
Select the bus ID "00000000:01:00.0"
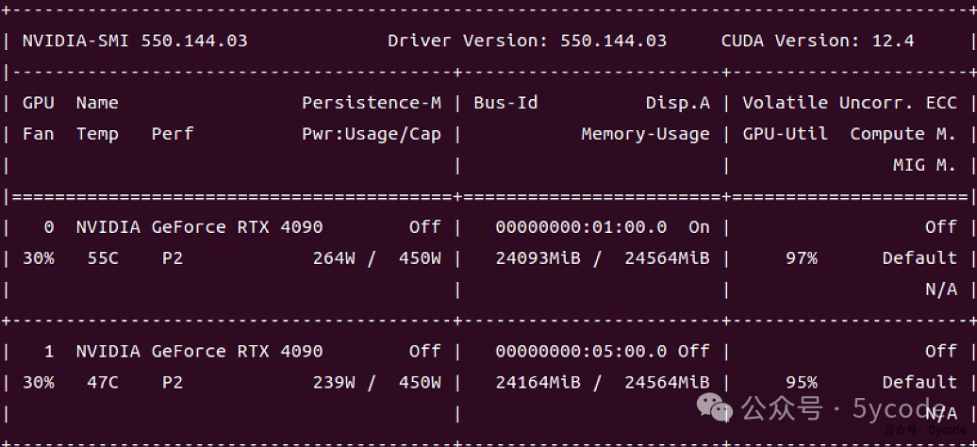pos(581,227)
